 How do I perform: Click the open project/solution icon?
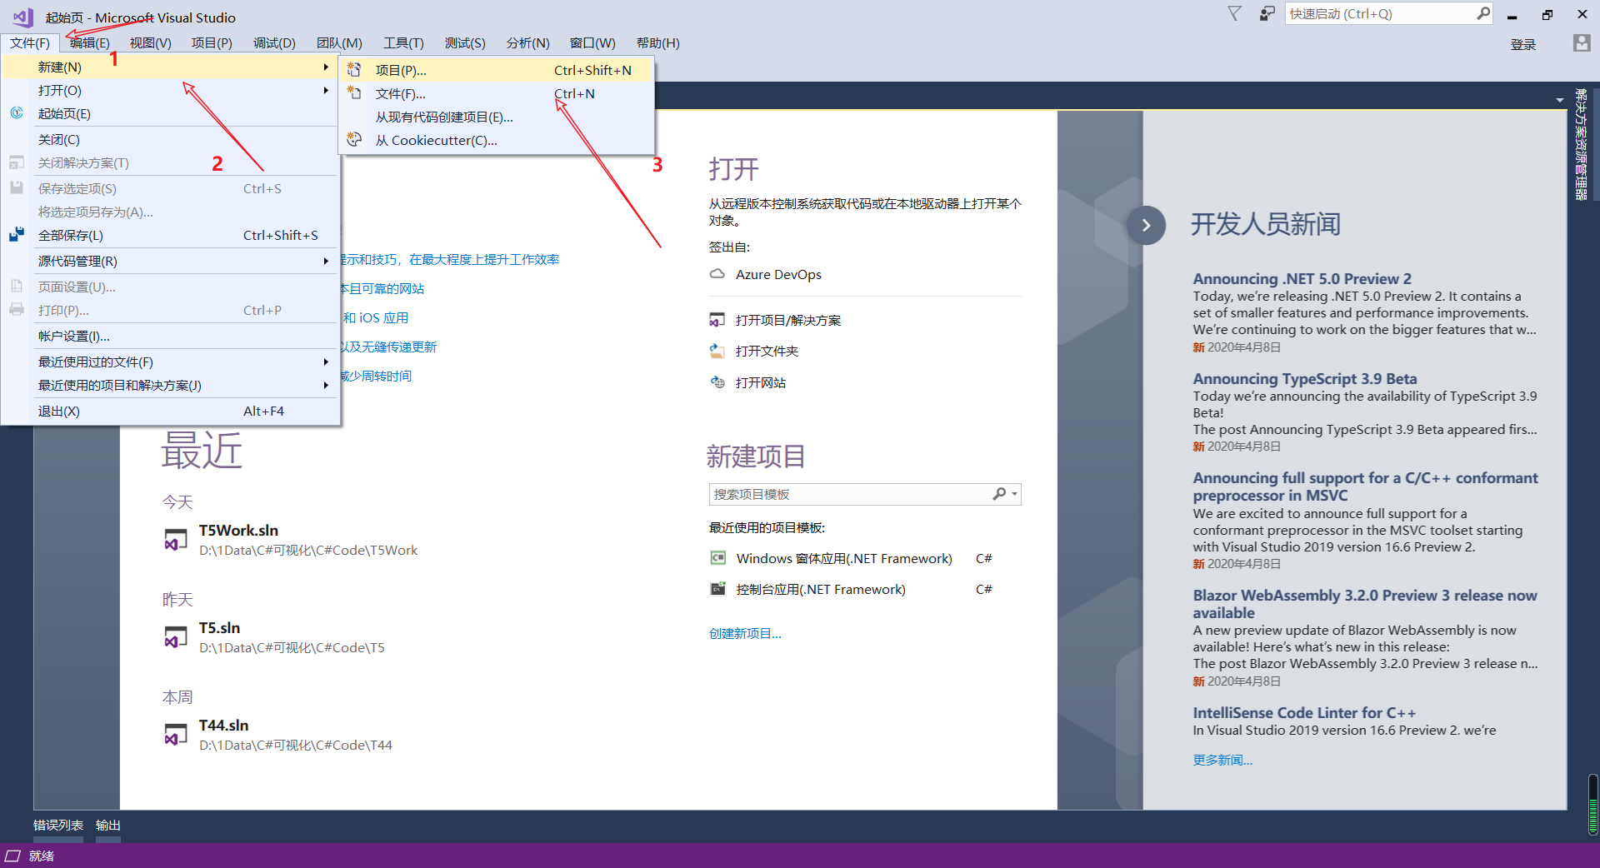coord(717,320)
